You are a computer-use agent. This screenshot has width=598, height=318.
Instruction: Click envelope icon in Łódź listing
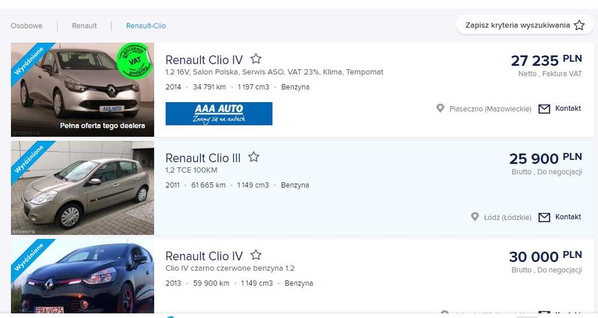pyautogui.click(x=544, y=217)
